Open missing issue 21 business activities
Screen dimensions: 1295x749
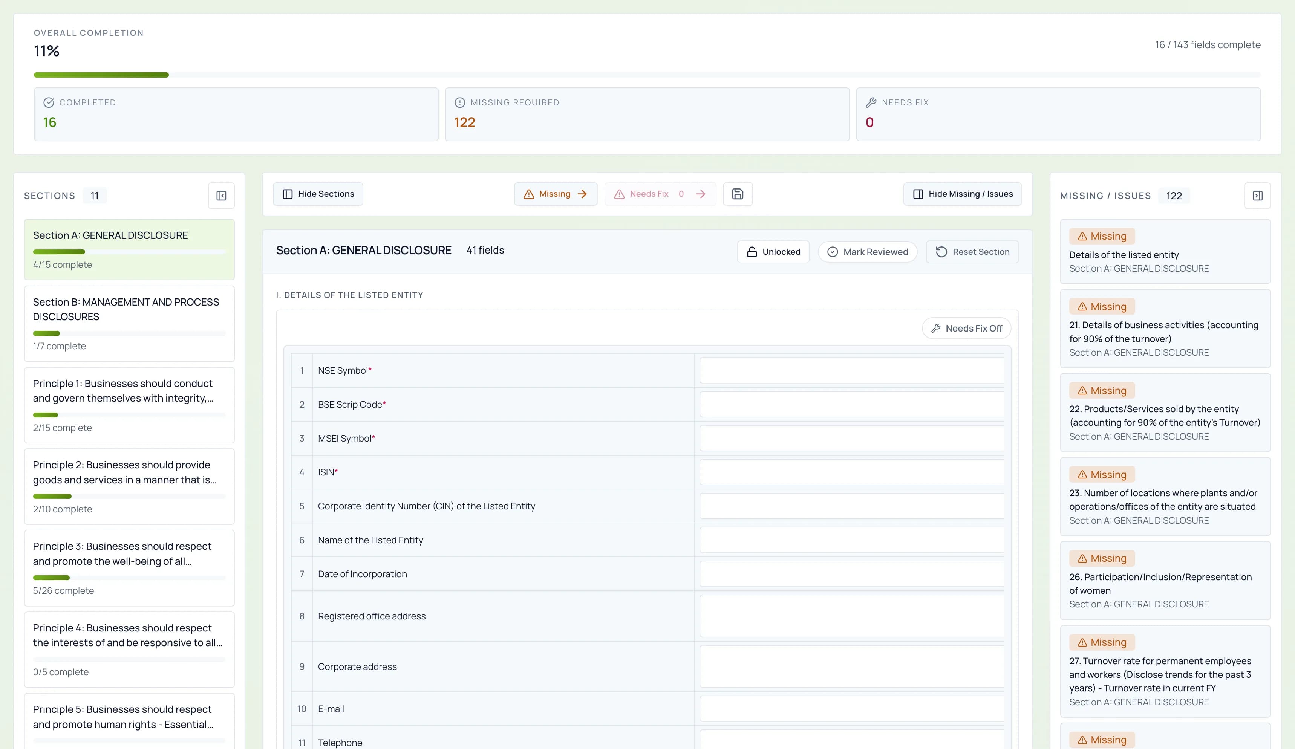[x=1165, y=328]
